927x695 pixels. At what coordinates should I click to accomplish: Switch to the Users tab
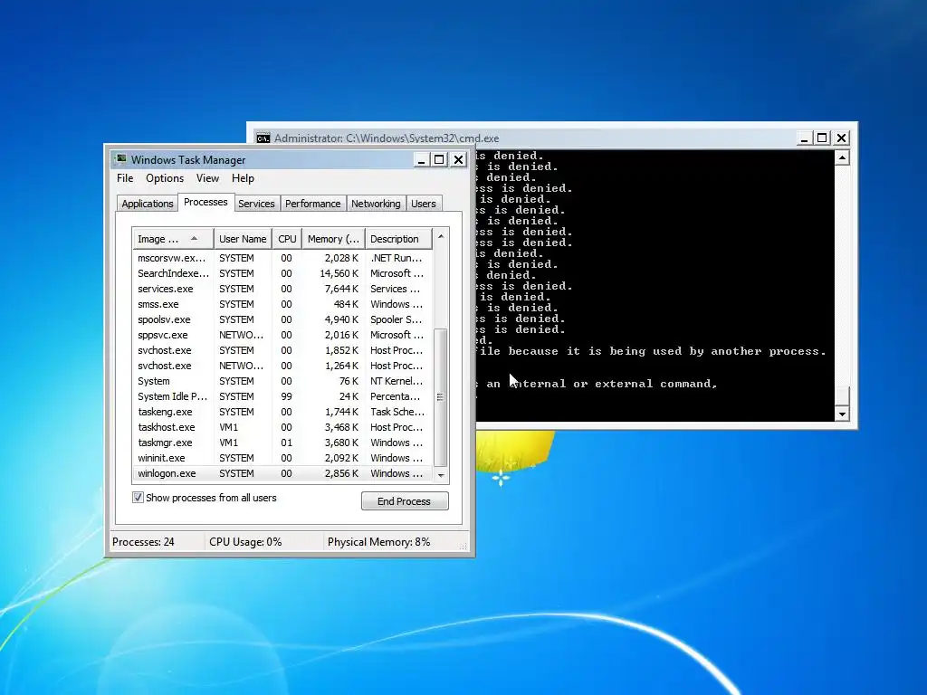[424, 204]
